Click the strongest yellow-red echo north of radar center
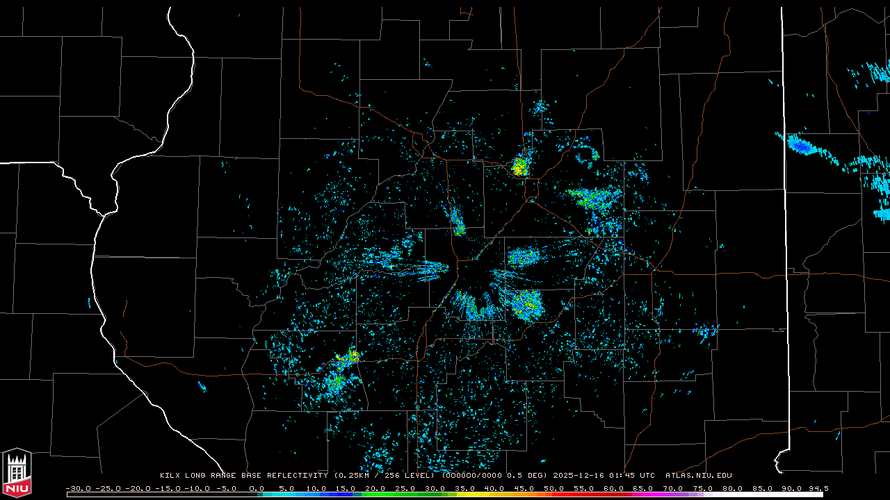 519,167
